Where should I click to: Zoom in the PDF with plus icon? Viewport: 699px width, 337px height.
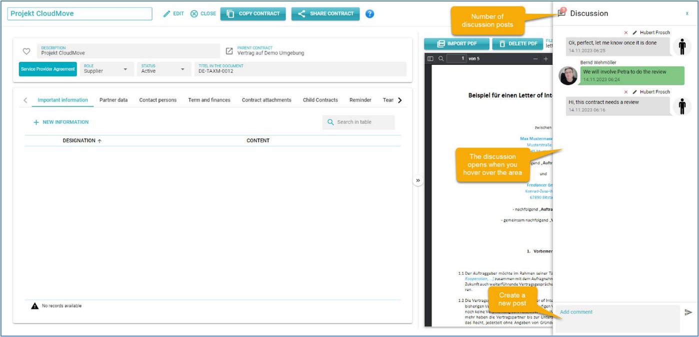point(545,59)
